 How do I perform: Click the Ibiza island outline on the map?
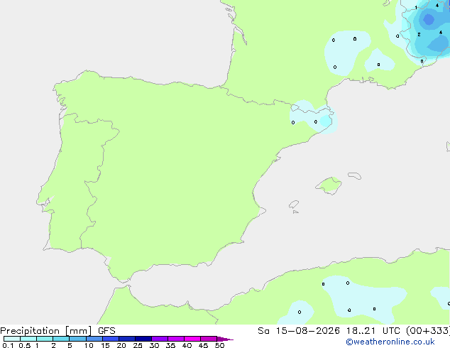click(294, 205)
